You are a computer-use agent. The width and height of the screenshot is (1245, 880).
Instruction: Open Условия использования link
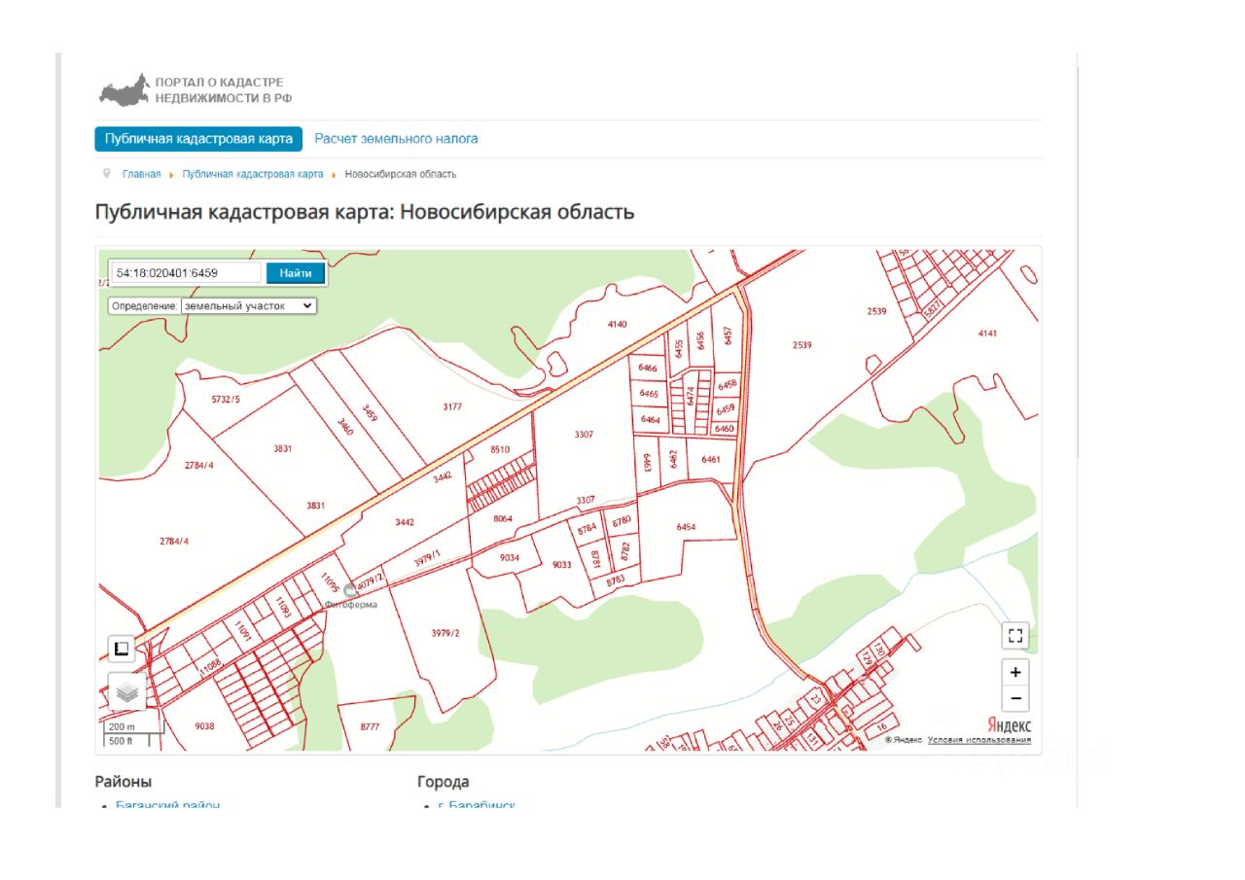coord(979,740)
